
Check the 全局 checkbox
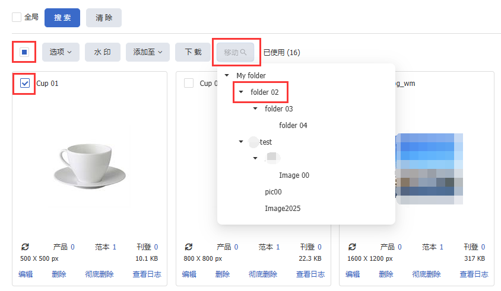point(17,17)
